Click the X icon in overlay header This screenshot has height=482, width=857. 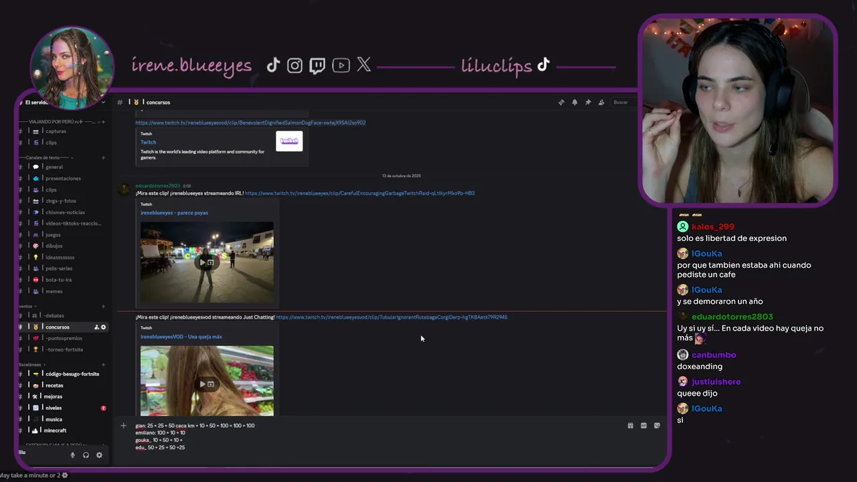(x=364, y=64)
